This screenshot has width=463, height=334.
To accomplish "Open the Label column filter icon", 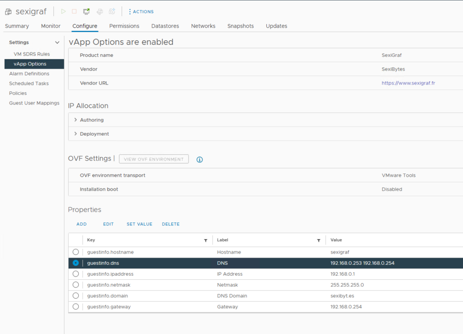I will click(x=319, y=240).
